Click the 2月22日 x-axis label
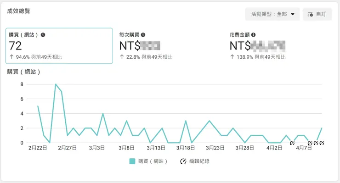 (38, 148)
